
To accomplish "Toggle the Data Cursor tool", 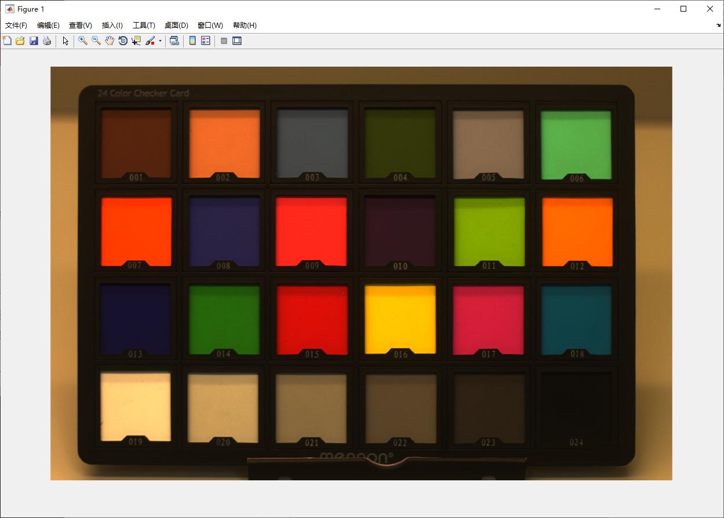I will 136,41.
